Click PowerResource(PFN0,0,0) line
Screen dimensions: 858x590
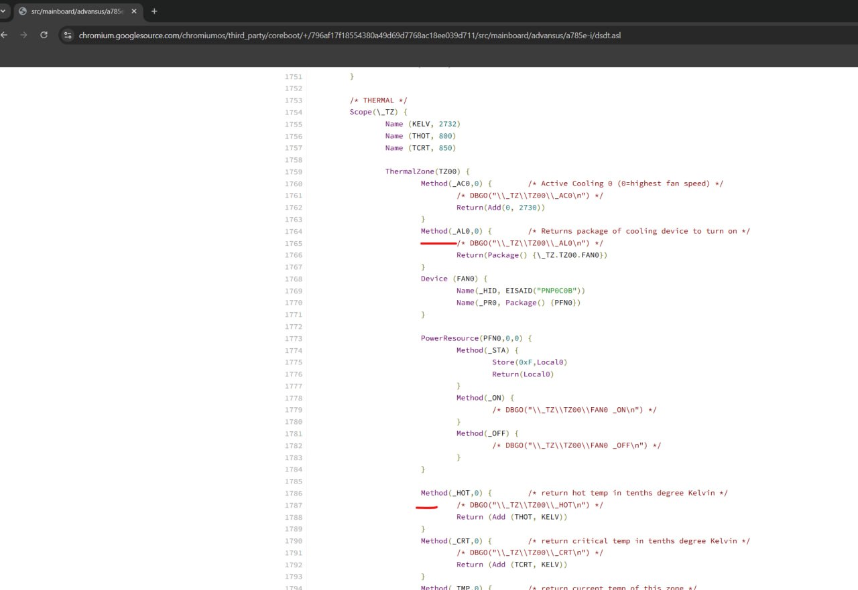tap(477, 338)
